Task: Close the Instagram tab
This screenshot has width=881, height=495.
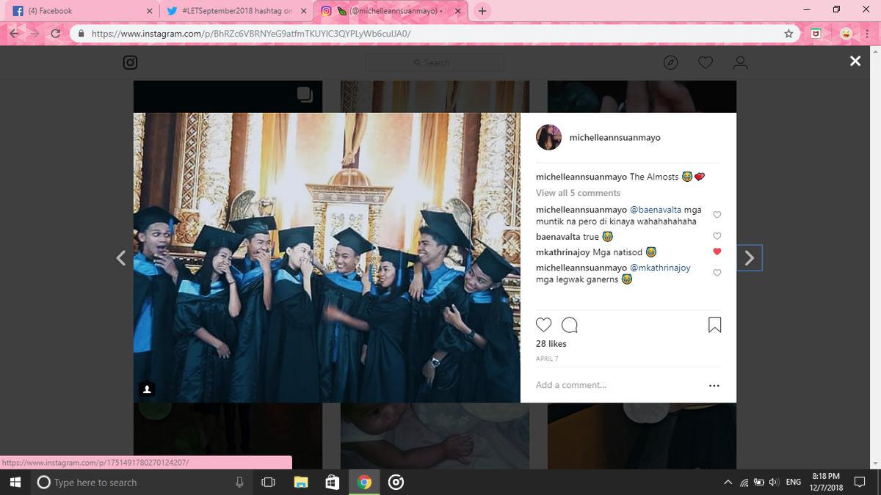Action: tap(457, 11)
